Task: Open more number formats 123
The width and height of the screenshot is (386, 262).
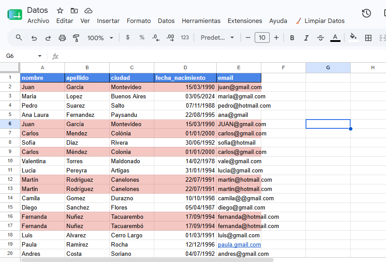Action: 185,37
